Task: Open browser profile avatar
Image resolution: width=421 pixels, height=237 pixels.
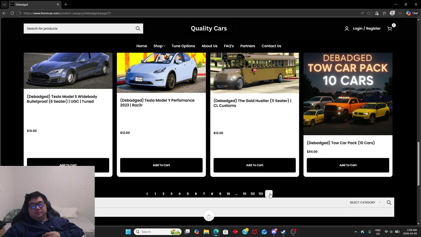Action: [x=392, y=13]
